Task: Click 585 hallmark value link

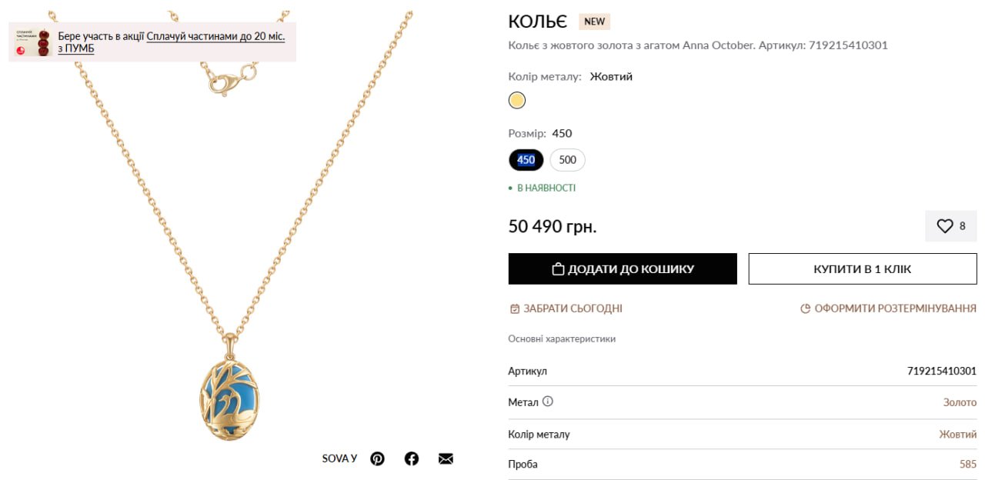Action: click(x=968, y=465)
